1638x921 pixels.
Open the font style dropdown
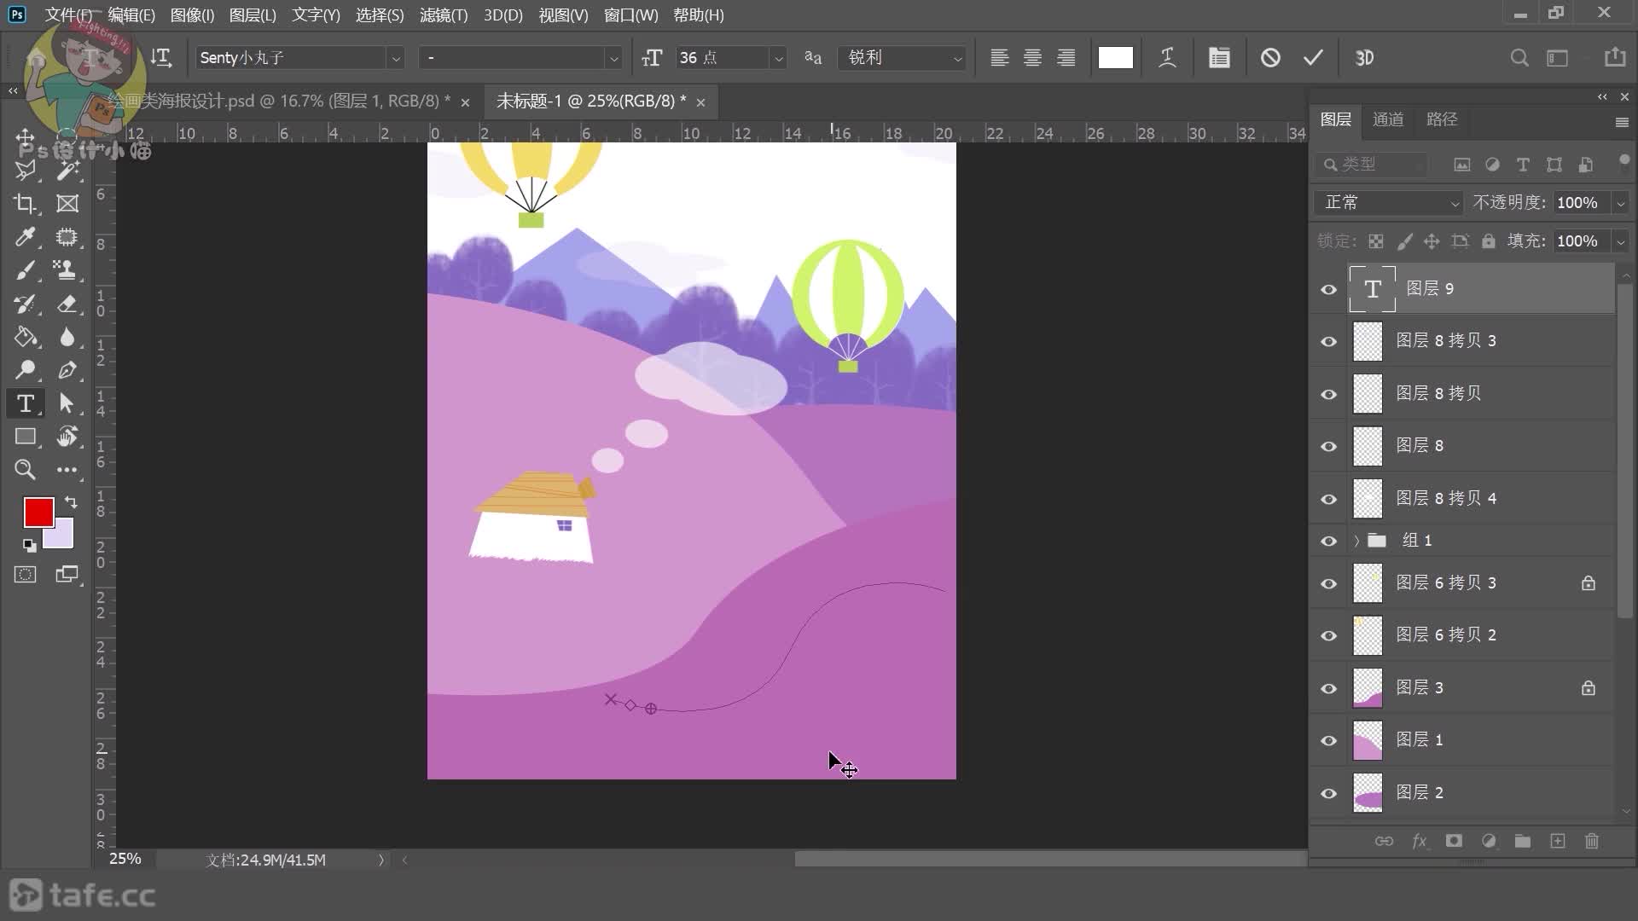(613, 58)
